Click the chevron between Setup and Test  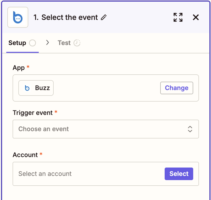(47, 43)
